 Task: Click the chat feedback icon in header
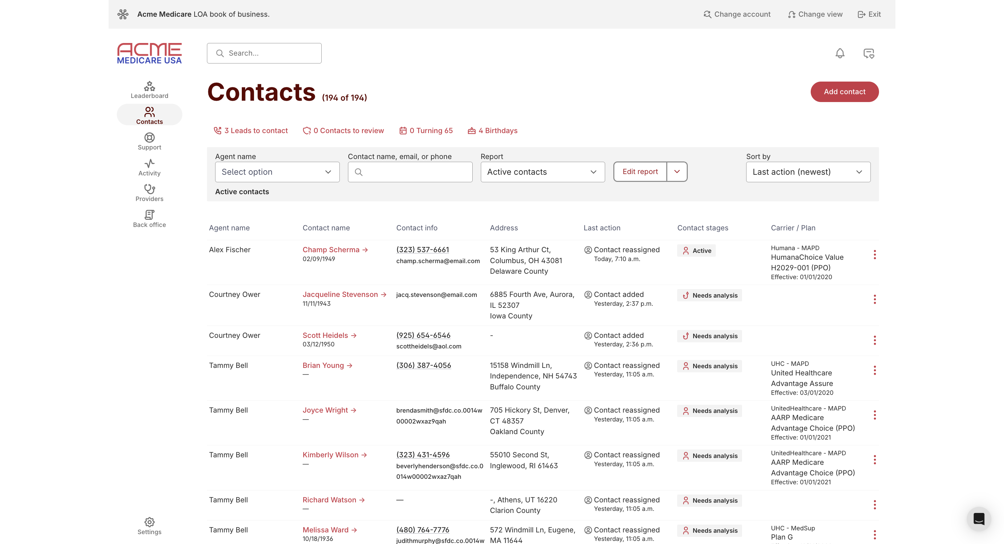[868, 53]
